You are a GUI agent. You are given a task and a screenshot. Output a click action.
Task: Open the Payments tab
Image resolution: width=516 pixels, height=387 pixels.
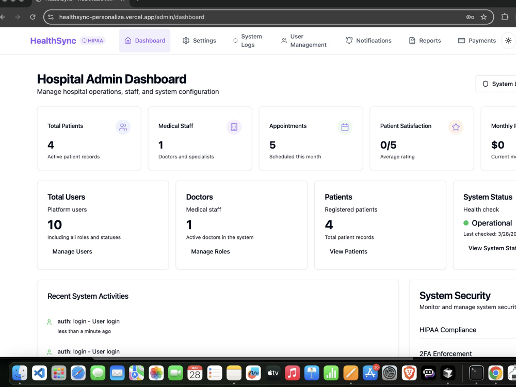(477, 40)
